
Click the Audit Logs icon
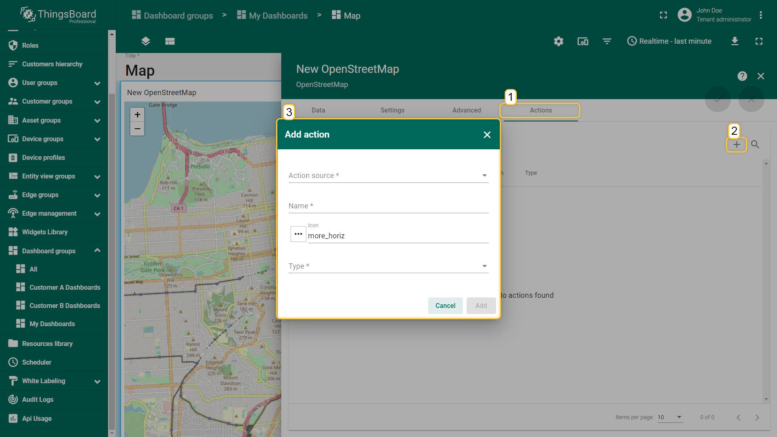13,399
